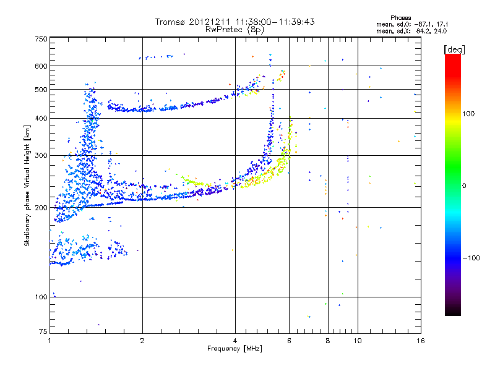
Task: Pick the black bottom of the phase colorbar
Action: 453,312
